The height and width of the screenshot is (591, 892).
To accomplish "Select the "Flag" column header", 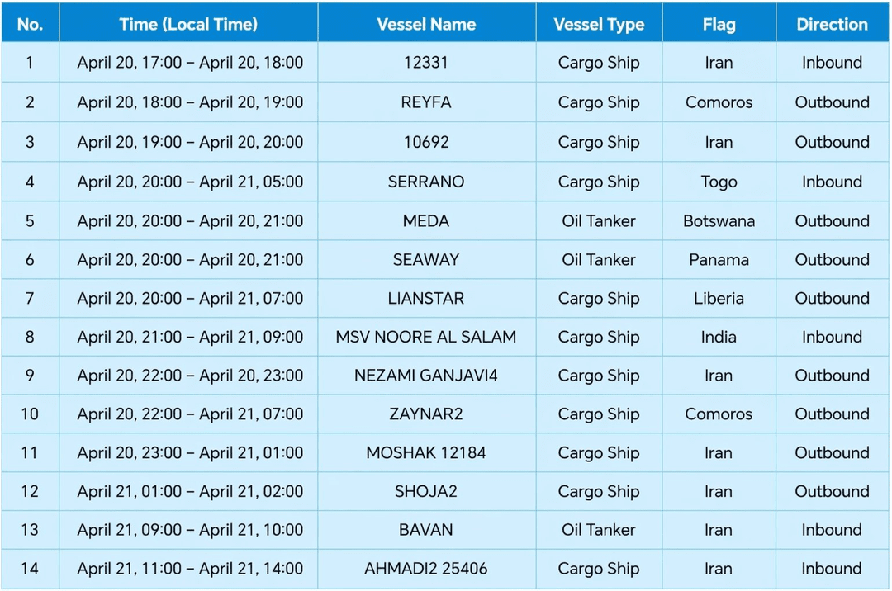I will point(719,24).
